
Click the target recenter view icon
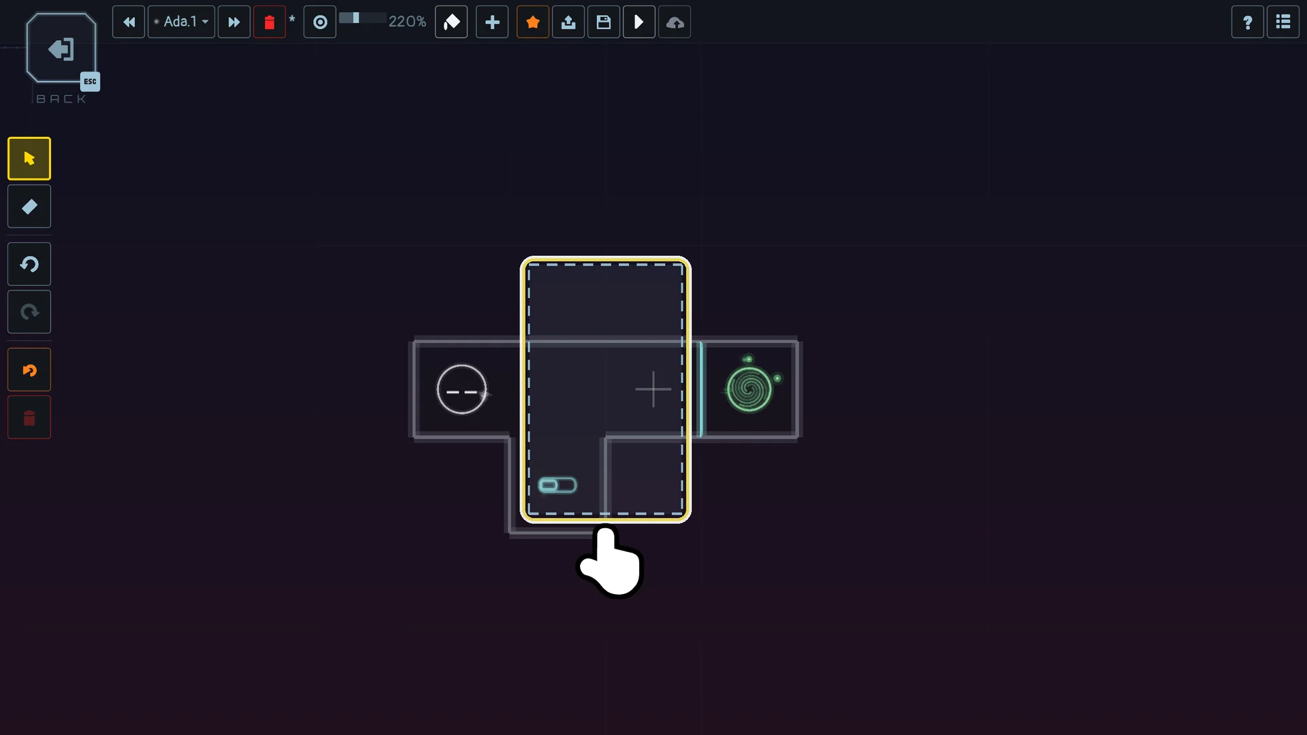(320, 22)
